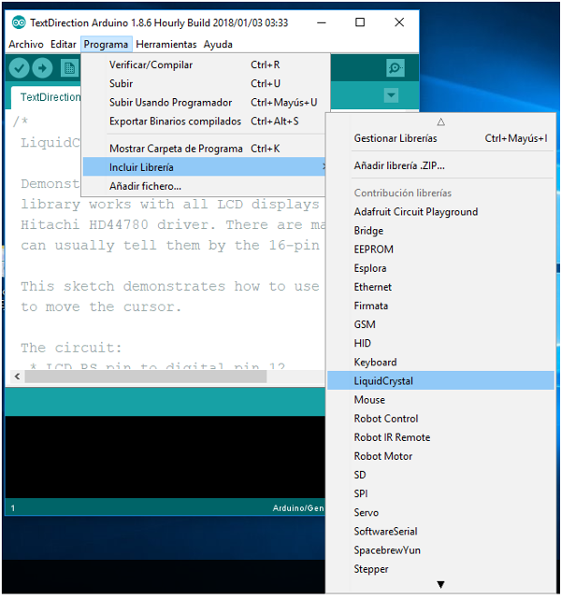The height and width of the screenshot is (599, 561).
Task: Include the HID library
Action: pos(440,343)
